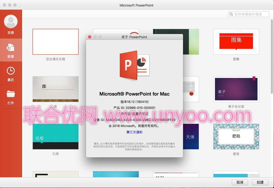The width and height of the screenshot is (274, 188).
Task: Pick the Library (库) template thumbnail
Action: pyautogui.click(x=56, y=89)
